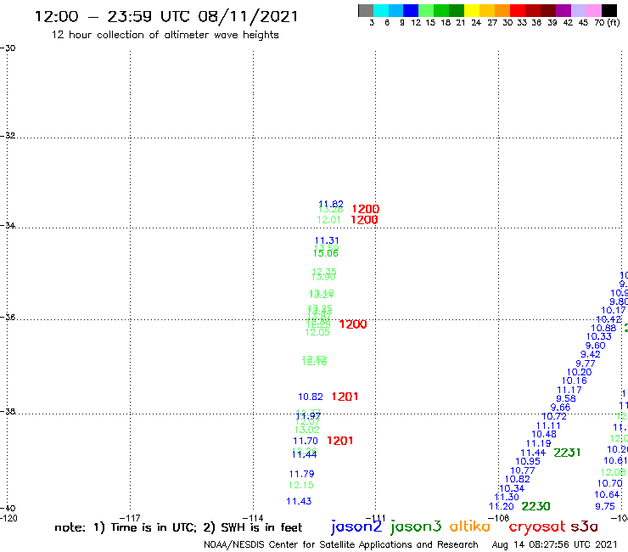This screenshot has width=628, height=552.
Task: Click the title '12:00 – 23:59 UTC 08/11/2021'
Action: click(x=166, y=16)
